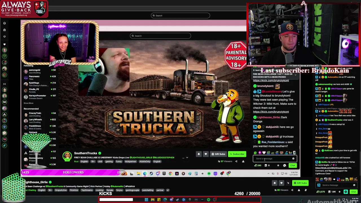Viewport: 361px width, 203px height.
Task: Open chat settings gear in SouthernTrucka chat
Action: click(x=278, y=166)
